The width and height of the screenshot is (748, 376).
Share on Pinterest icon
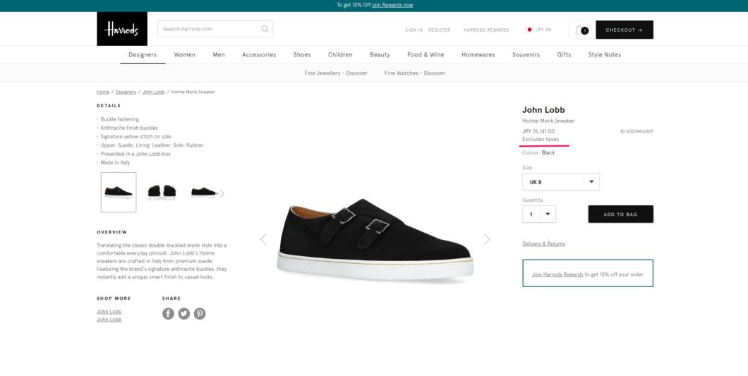click(x=200, y=313)
